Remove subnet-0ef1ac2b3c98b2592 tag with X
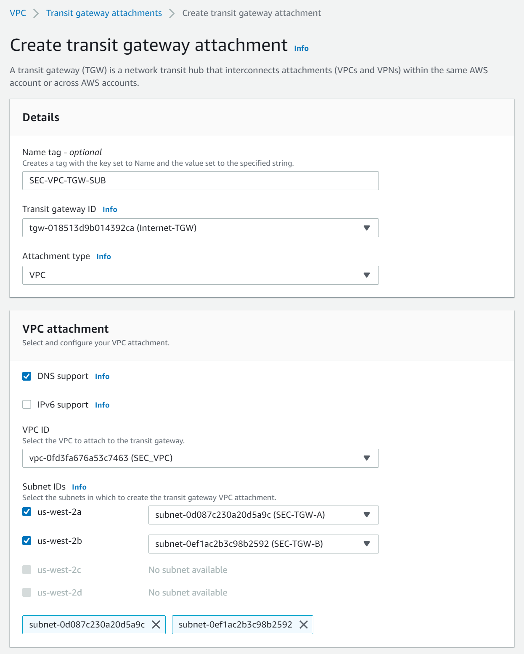The height and width of the screenshot is (654, 524). 304,625
